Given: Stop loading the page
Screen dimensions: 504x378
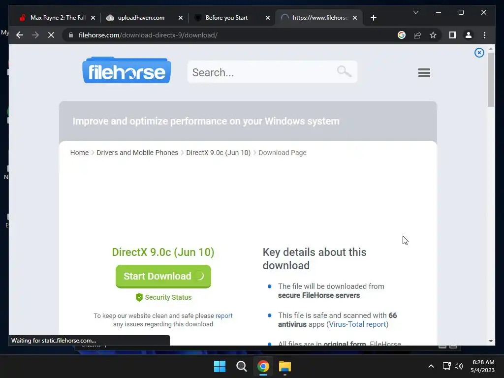Looking at the screenshot, I should [x=51, y=35].
